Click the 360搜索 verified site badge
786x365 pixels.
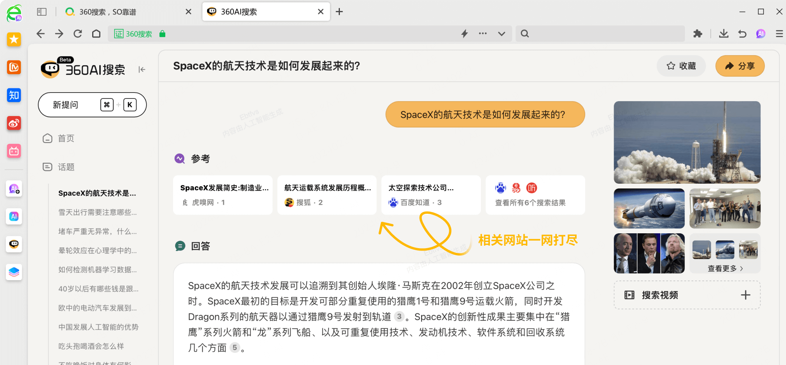click(x=133, y=34)
